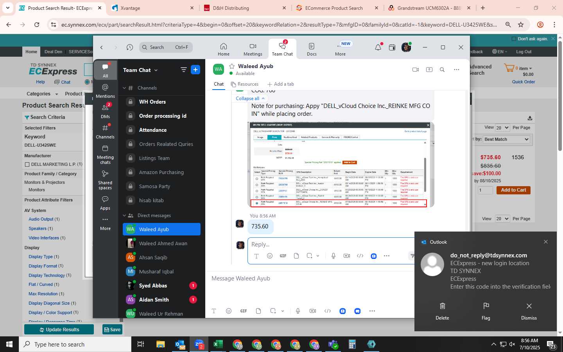Open Aidan Smith direct message
The width and height of the screenshot is (563, 352).
[161, 300]
